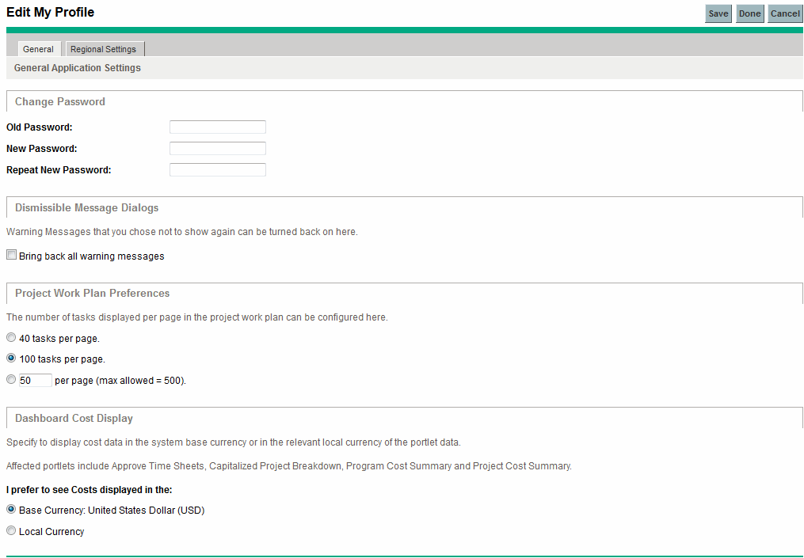The height and width of the screenshot is (558, 804).
Task: Select the General tab
Action: click(38, 49)
